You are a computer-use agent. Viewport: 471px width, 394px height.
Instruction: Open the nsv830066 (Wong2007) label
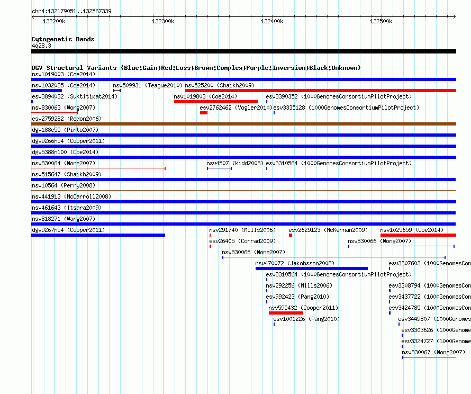coord(379,241)
